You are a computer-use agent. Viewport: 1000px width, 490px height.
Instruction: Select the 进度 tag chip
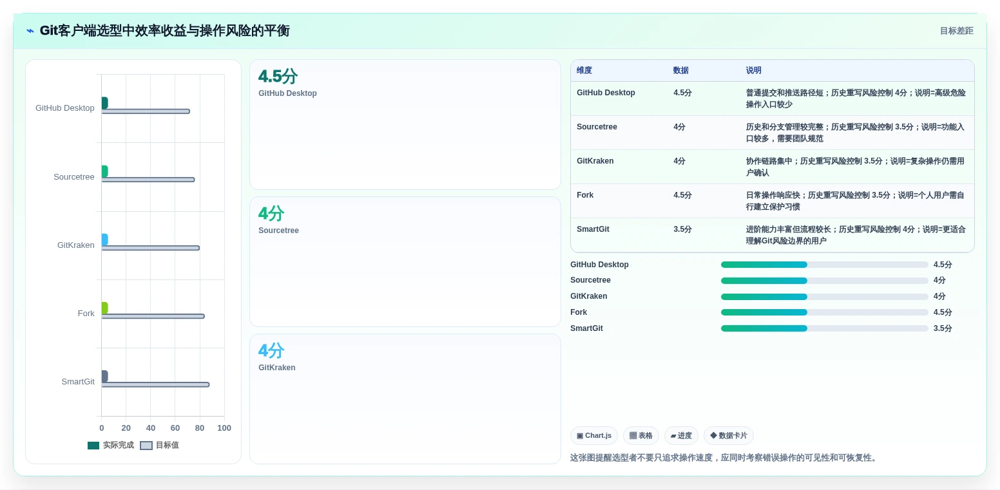coord(681,436)
